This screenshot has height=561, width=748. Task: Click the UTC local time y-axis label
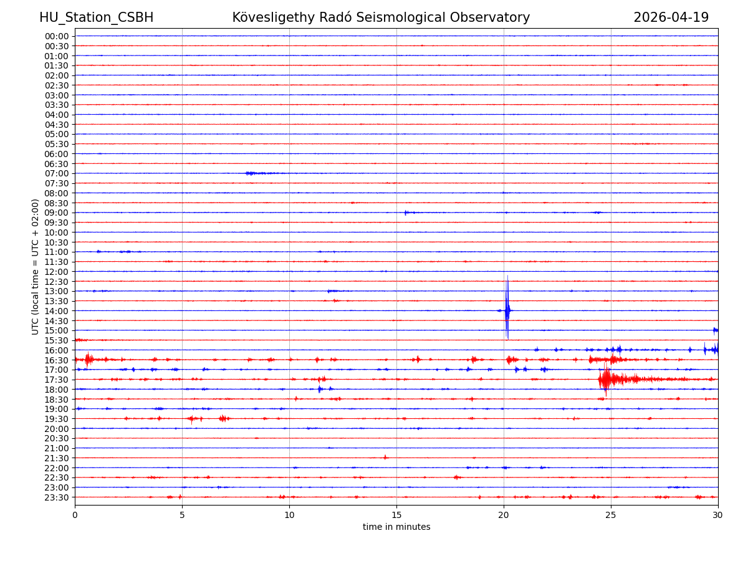36,266
